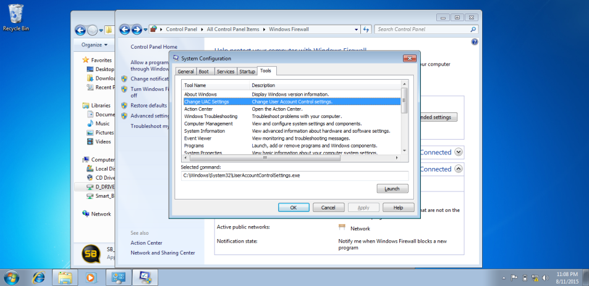Viewport: 589px width, 286px height.
Task: Open Network and Sharing Center link
Action: [x=163, y=253]
